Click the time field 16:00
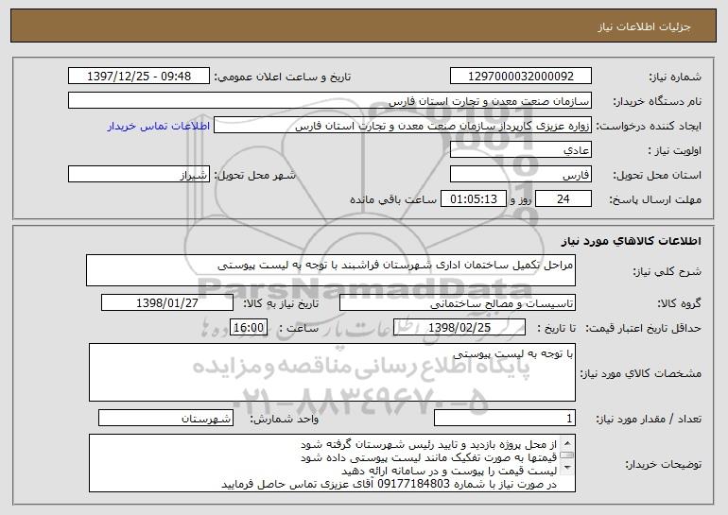Viewport: 728px width, 515px height. click(249, 328)
